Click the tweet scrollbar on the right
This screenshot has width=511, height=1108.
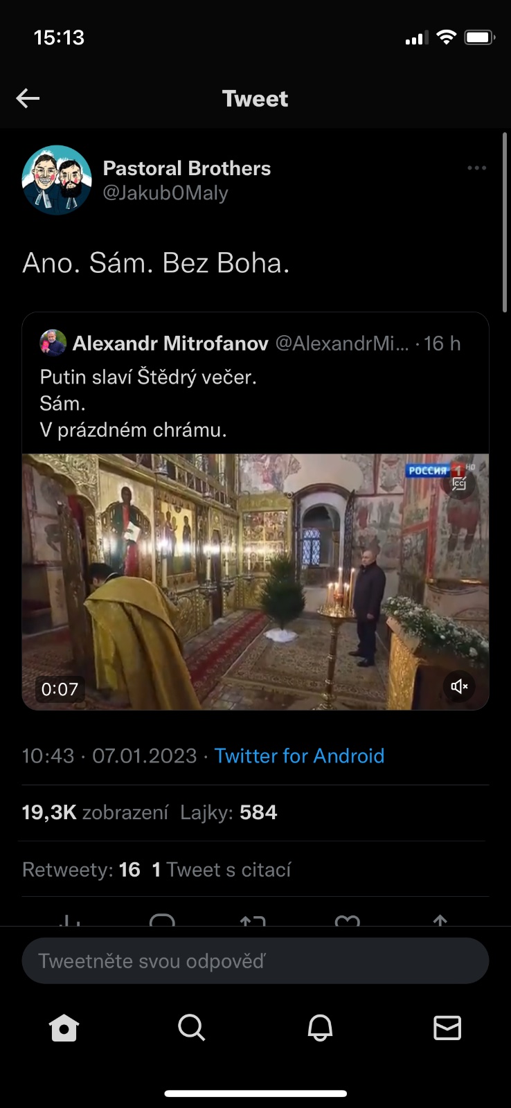[505, 222]
